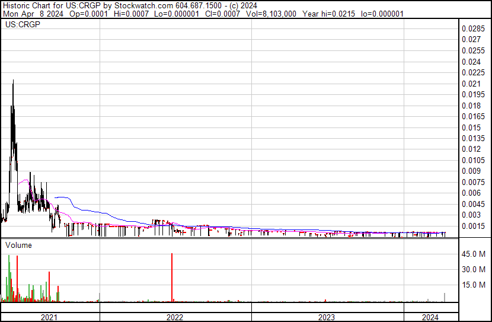Viewport: 492px width, 322px height.
Task: Click the 30.0 M volume axis label
Action: (474, 269)
